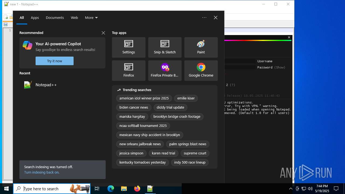
Task: Launch Snip & Sketch from top apps
Action: click(x=165, y=47)
